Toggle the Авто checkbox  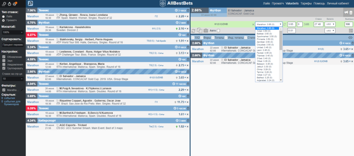(218, 31)
